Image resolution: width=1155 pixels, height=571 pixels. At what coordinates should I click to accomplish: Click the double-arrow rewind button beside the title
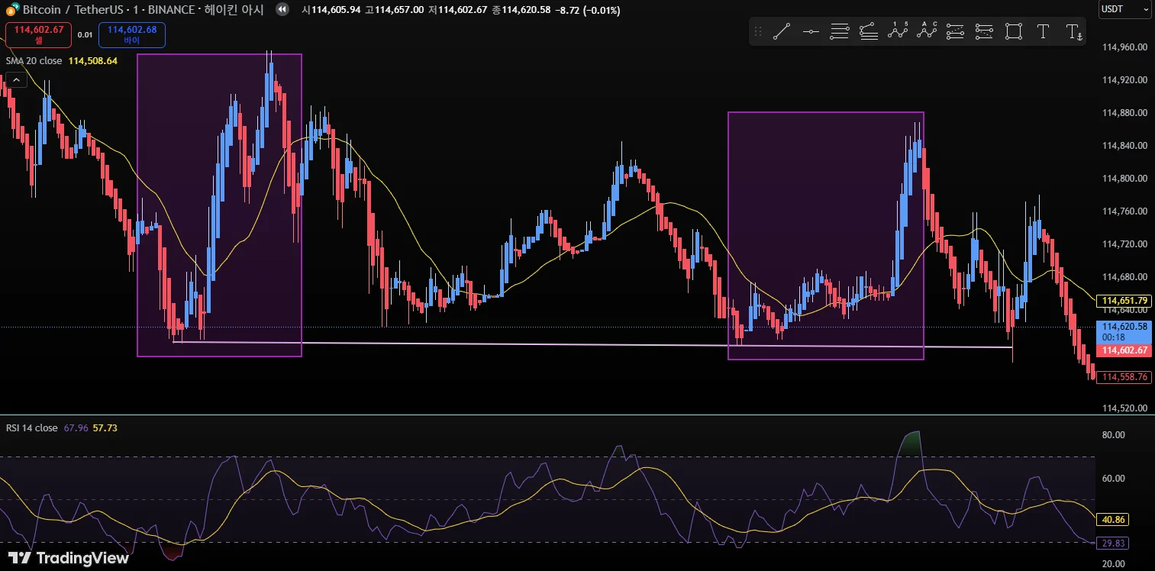pos(282,10)
